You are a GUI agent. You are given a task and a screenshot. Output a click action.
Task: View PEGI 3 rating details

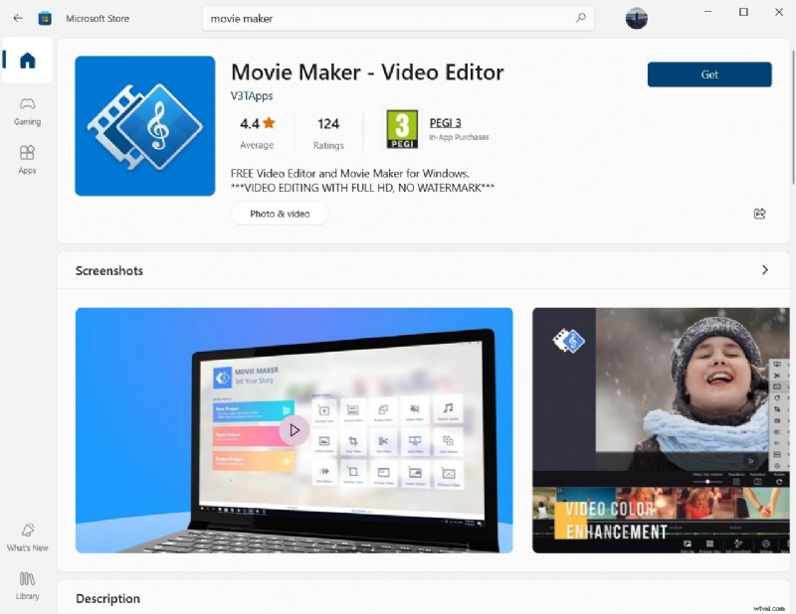(444, 122)
